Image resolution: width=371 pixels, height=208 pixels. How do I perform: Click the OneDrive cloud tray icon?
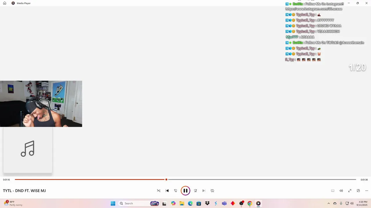click(335, 203)
